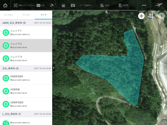
Task: Tap the route icon under L_五位_県有林
Action: (6, 123)
